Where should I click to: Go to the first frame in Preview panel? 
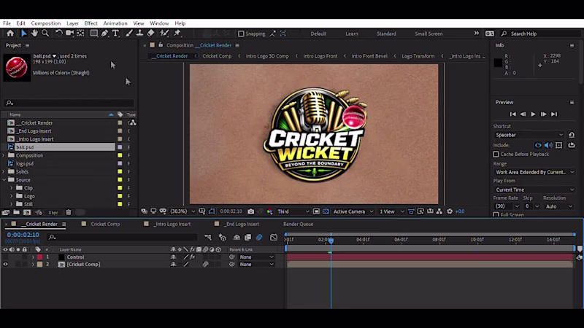(513, 114)
